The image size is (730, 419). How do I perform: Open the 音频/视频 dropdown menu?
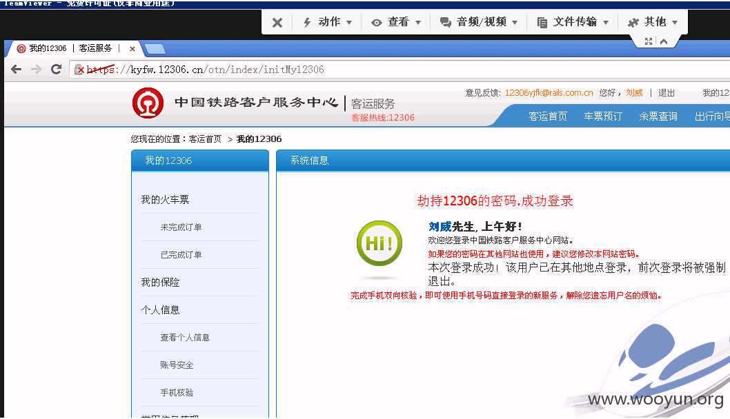(487, 22)
